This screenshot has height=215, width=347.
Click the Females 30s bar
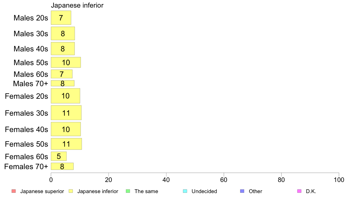(x=66, y=113)
